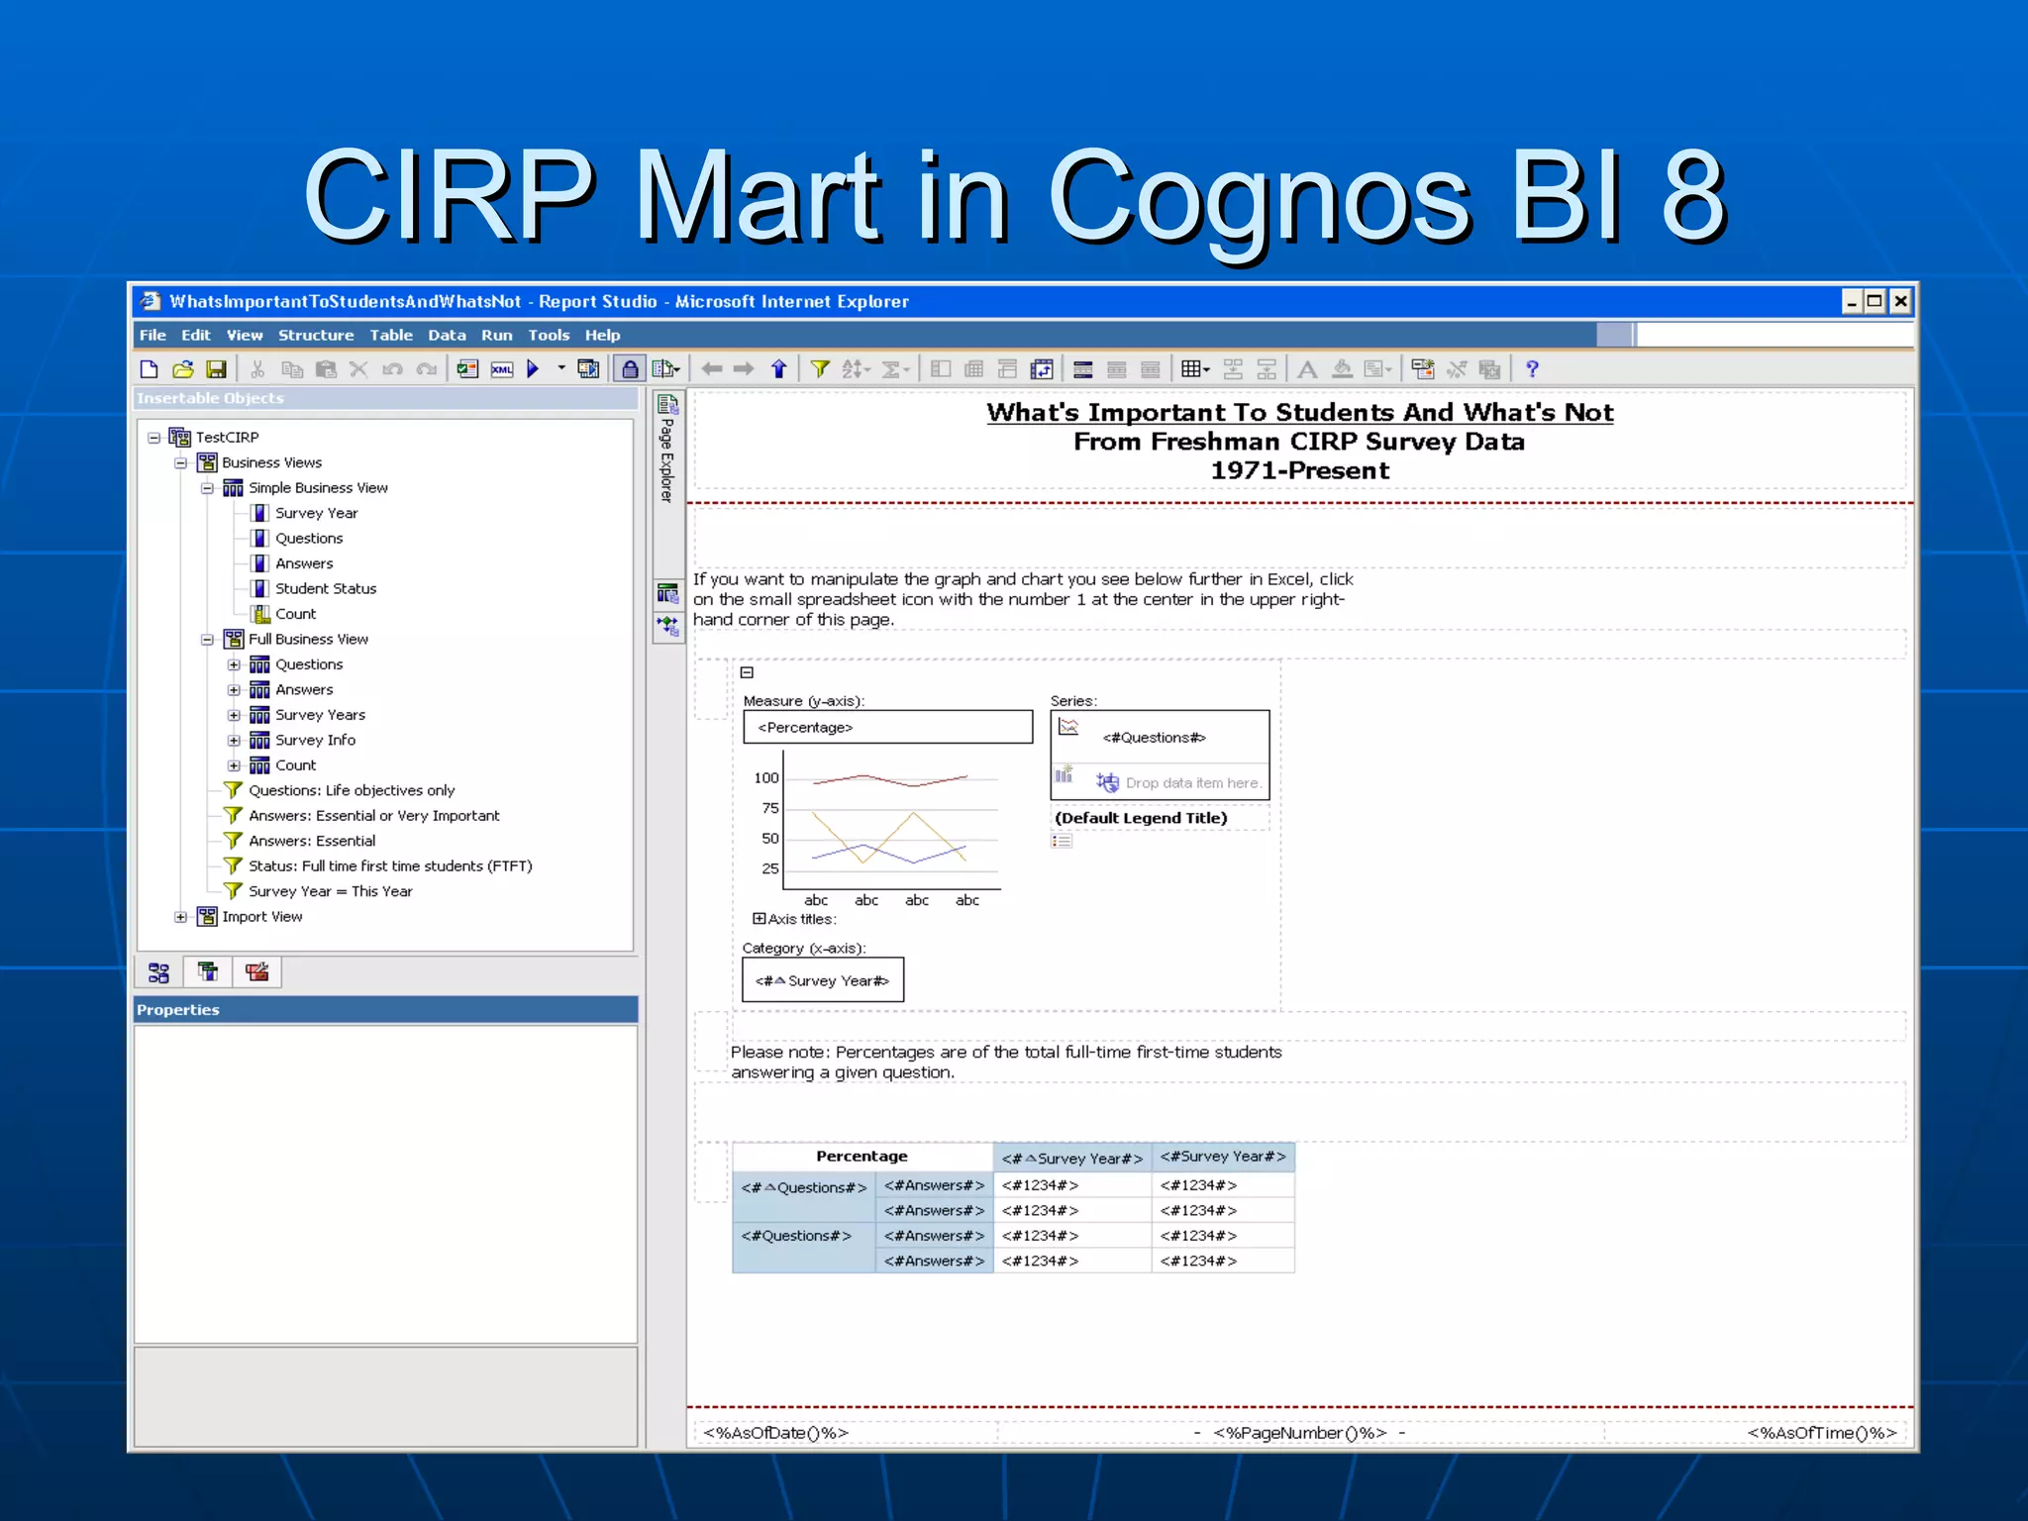The image size is (2028, 1521).
Task: Click the Up arrow icon
Action: click(778, 369)
